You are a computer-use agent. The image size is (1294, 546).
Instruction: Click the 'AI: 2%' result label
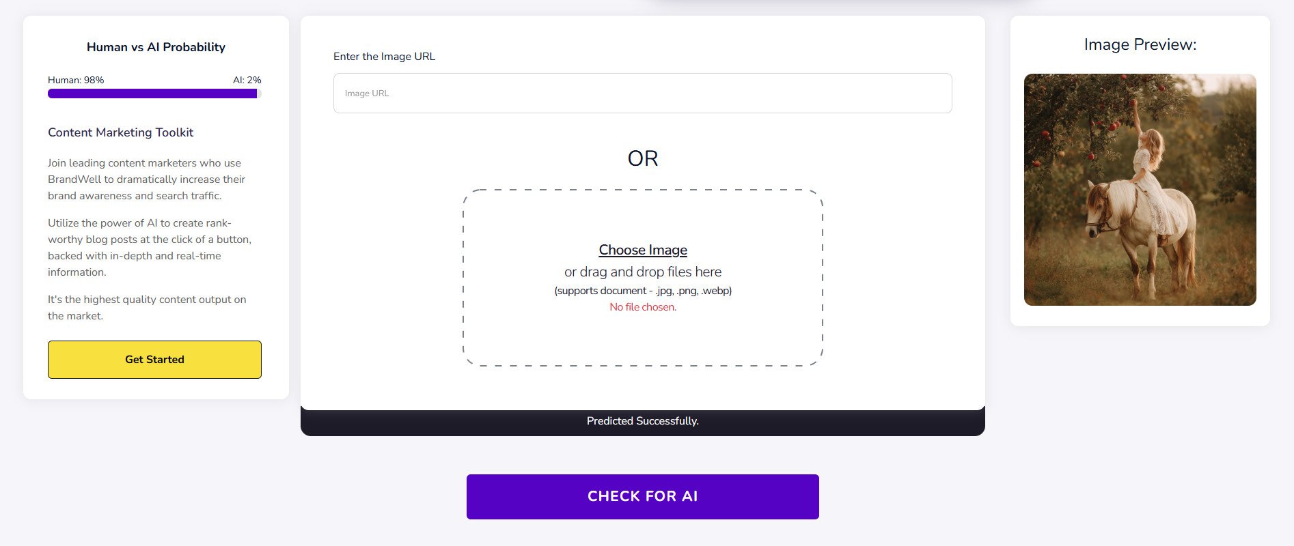pos(247,80)
